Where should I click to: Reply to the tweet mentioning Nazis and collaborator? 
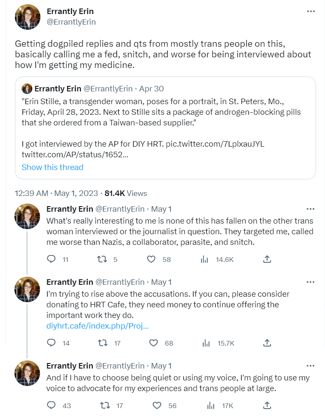(x=51, y=259)
